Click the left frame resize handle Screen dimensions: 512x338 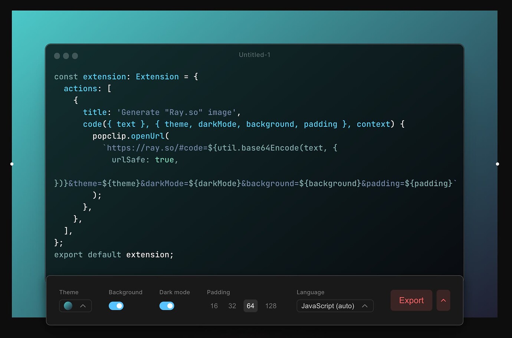pyautogui.click(x=12, y=164)
